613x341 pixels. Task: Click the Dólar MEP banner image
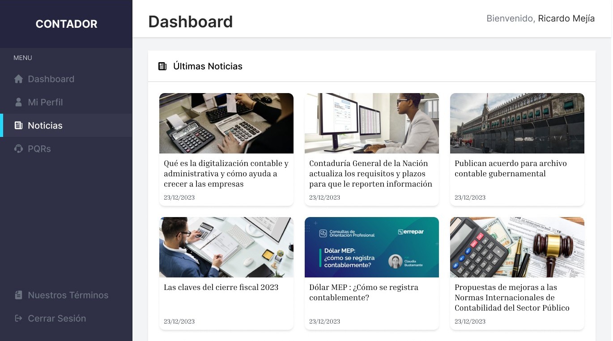tap(372, 247)
